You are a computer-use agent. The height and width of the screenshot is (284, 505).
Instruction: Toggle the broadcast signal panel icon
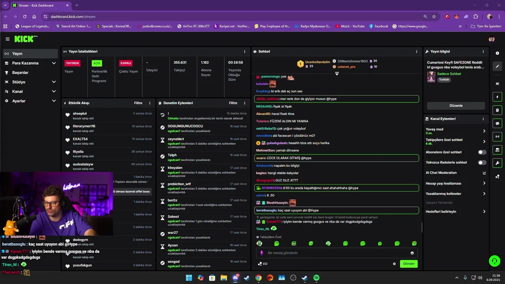(x=497, y=136)
